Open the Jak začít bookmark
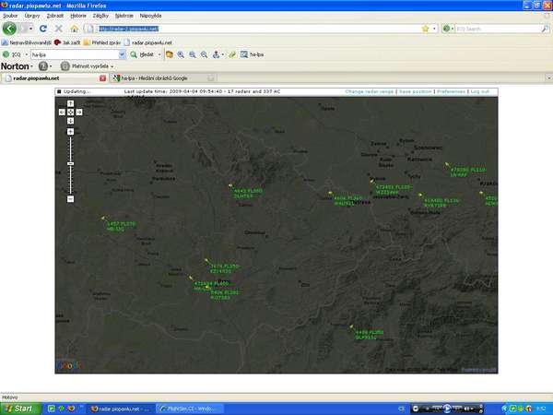This screenshot has width=553, height=415. point(67,42)
